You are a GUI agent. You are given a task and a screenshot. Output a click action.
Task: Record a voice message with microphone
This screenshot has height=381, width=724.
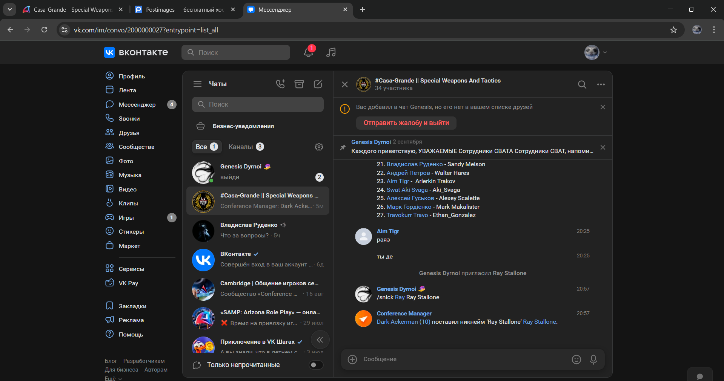(x=593, y=360)
